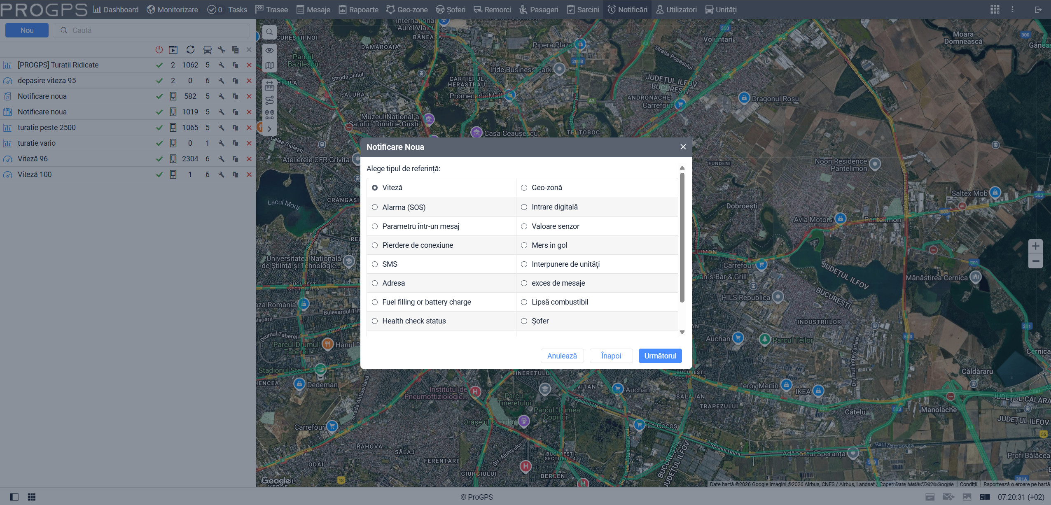Viewport: 1051px width, 505px height.
Task: Open the three-dot more options menu
Action: [x=1013, y=9]
